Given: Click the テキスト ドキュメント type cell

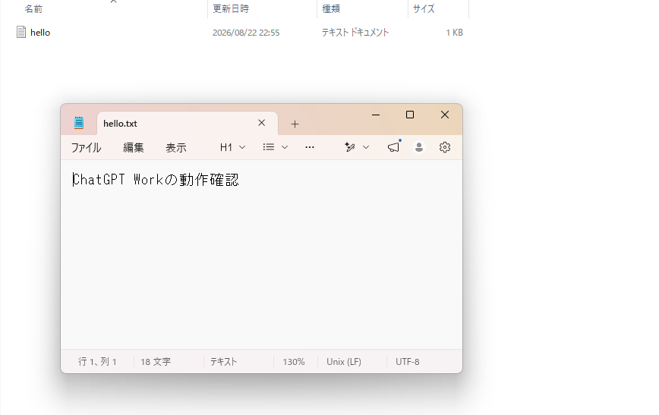Looking at the screenshot, I should click(x=355, y=33).
